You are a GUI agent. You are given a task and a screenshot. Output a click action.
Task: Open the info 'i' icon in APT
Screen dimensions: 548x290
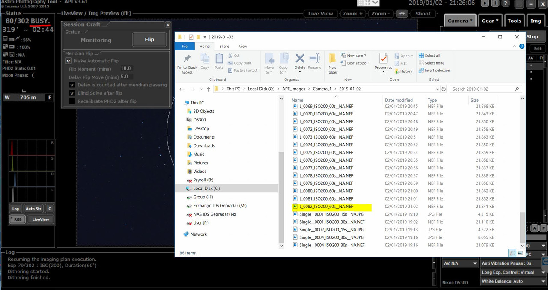(496, 3)
